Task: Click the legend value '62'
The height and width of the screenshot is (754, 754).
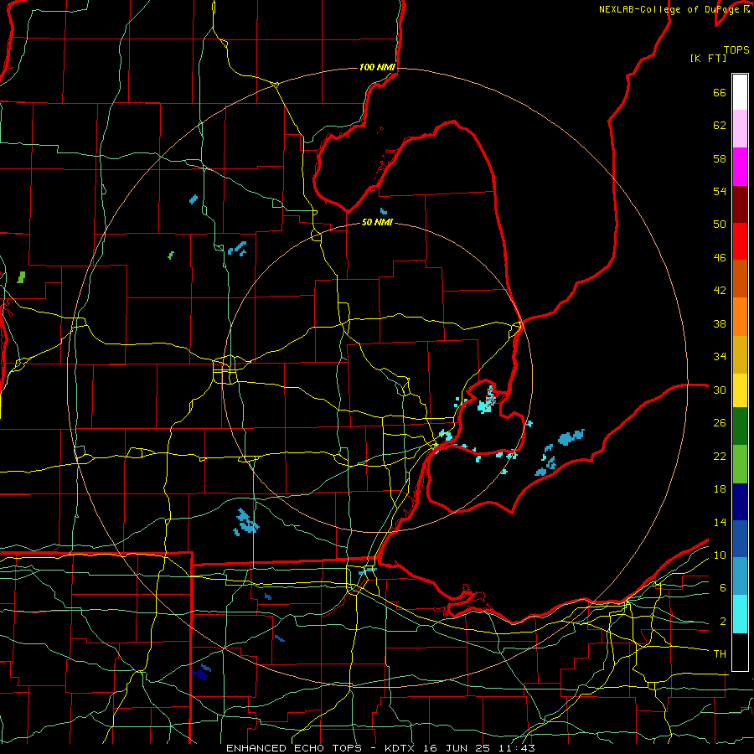Action: [x=720, y=126]
